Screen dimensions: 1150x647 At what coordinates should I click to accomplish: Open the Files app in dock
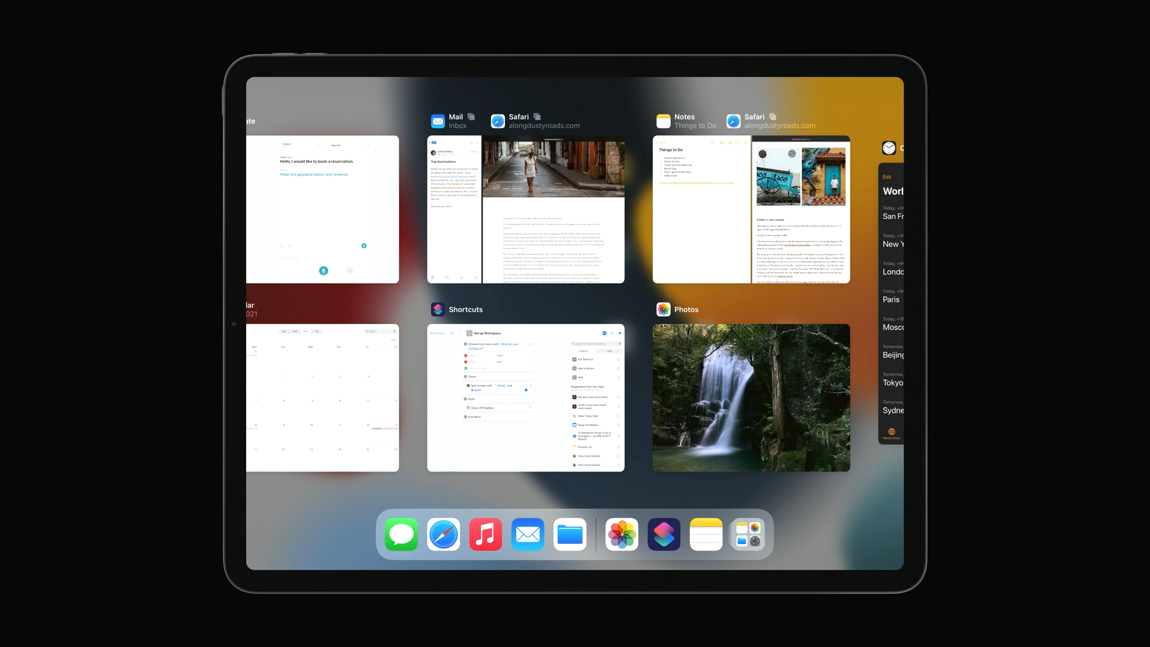click(570, 534)
